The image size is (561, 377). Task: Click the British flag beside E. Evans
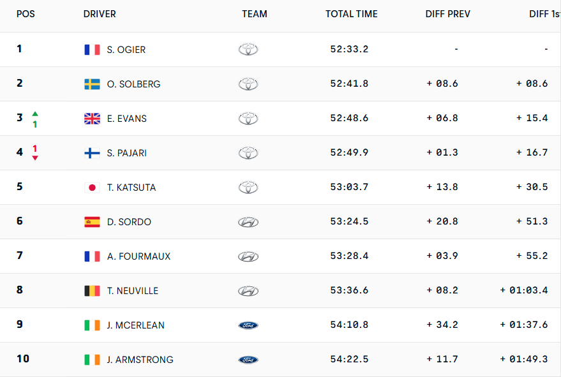[x=92, y=119]
